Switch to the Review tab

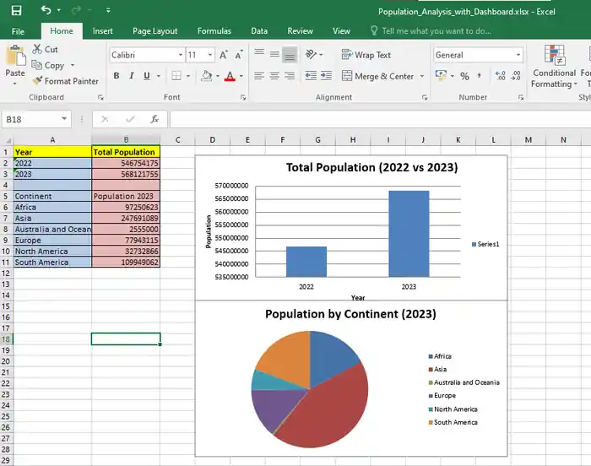[x=300, y=31]
